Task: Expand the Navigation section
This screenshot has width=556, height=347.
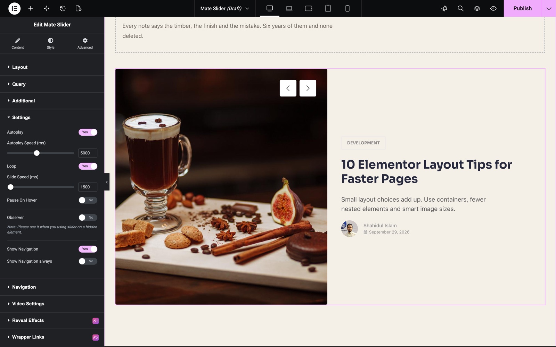Action: (x=52, y=287)
